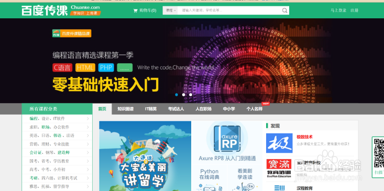Expand the 求职、职场、办公软件 category
The image size is (384, 191).
(57, 127)
